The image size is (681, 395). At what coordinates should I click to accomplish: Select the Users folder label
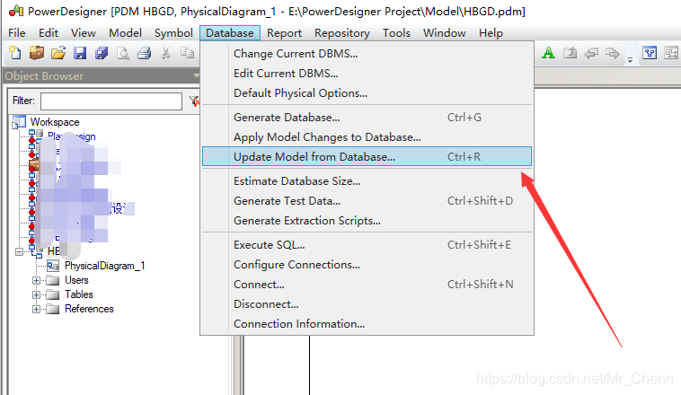(76, 280)
